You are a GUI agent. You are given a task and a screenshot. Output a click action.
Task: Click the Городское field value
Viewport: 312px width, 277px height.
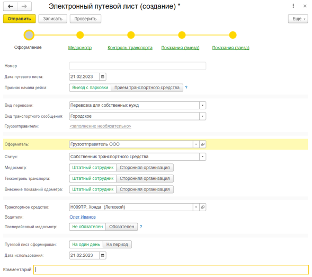coord(135,116)
